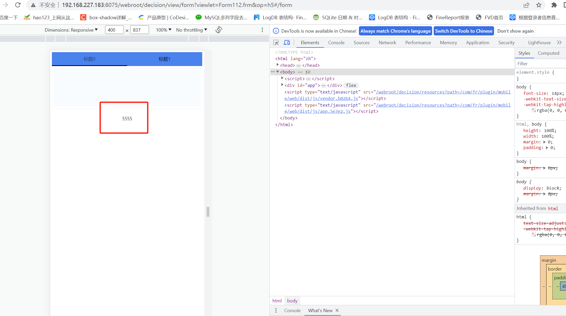Reload the page with the refresh icon
This screenshot has height=316, width=566.
coord(18,5)
